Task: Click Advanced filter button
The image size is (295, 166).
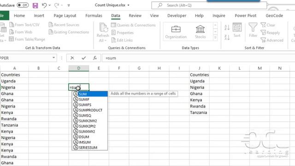Action: click(272, 40)
